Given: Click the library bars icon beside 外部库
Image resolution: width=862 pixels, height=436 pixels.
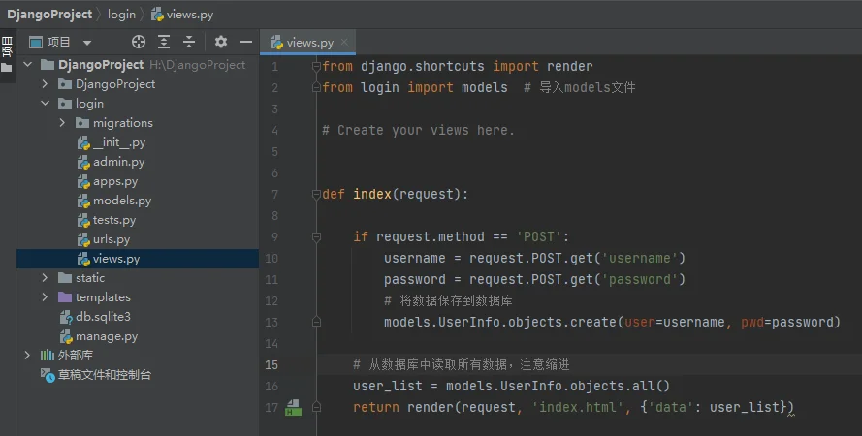Looking at the screenshot, I should (x=48, y=356).
